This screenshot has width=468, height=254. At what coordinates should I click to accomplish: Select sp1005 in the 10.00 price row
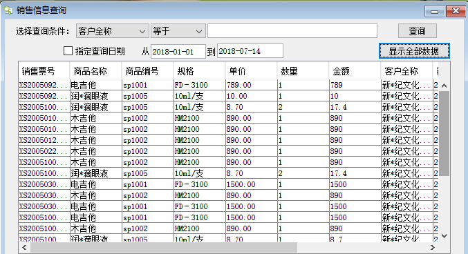coord(147,97)
